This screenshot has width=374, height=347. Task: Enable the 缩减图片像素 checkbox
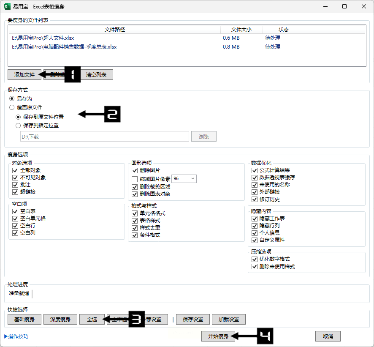click(135, 179)
